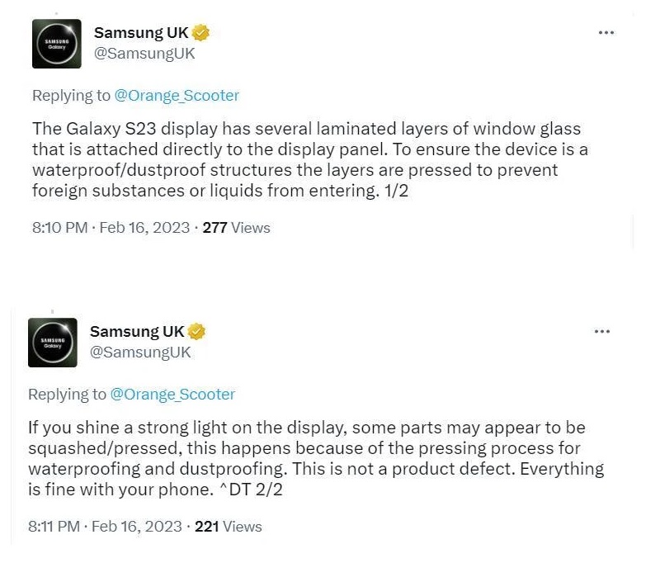View the 221 Views count

(x=229, y=527)
